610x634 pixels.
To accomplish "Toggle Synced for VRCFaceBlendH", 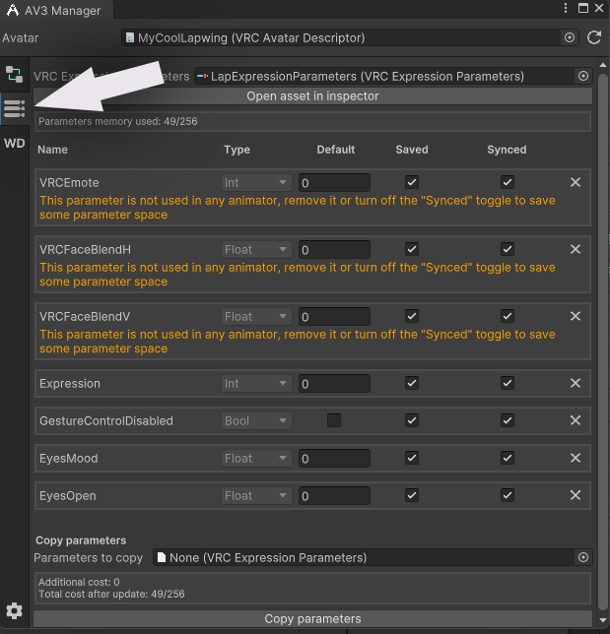I will click(x=508, y=249).
